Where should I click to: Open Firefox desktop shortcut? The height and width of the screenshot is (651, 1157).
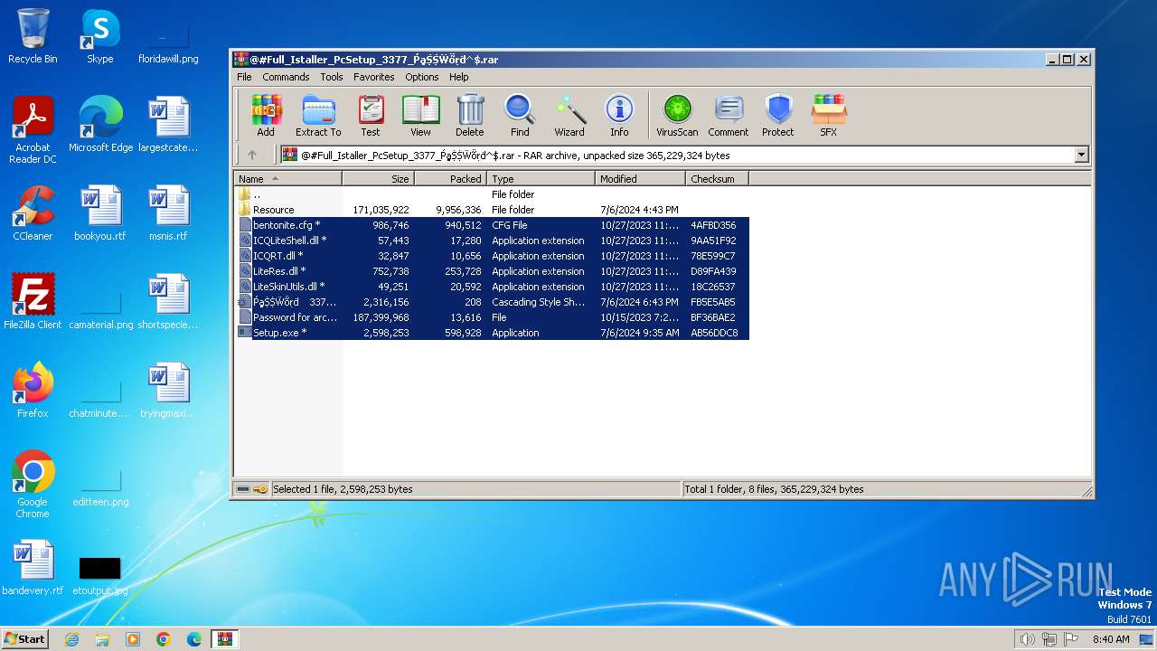tap(33, 391)
